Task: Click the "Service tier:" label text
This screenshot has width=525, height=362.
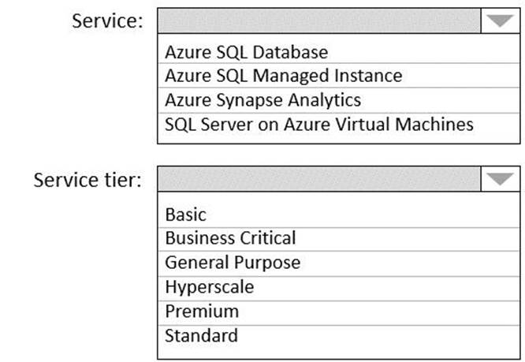Action: (x=87, y=180)
